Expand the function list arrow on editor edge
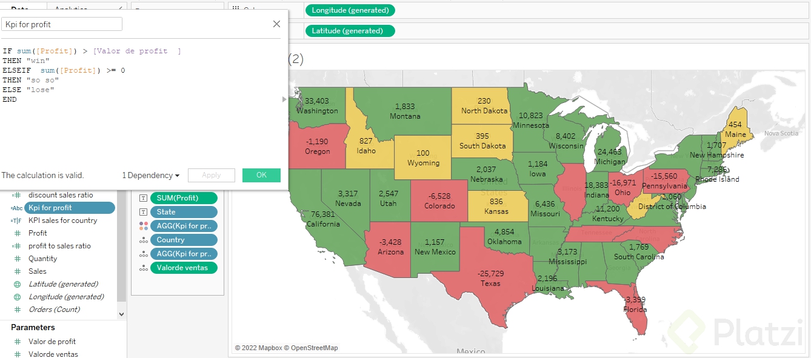This screenshot has height=358, width=811. tap(285, 99)
